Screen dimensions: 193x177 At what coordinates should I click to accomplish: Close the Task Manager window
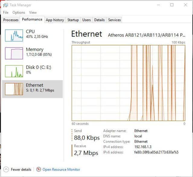click(185, 5)
